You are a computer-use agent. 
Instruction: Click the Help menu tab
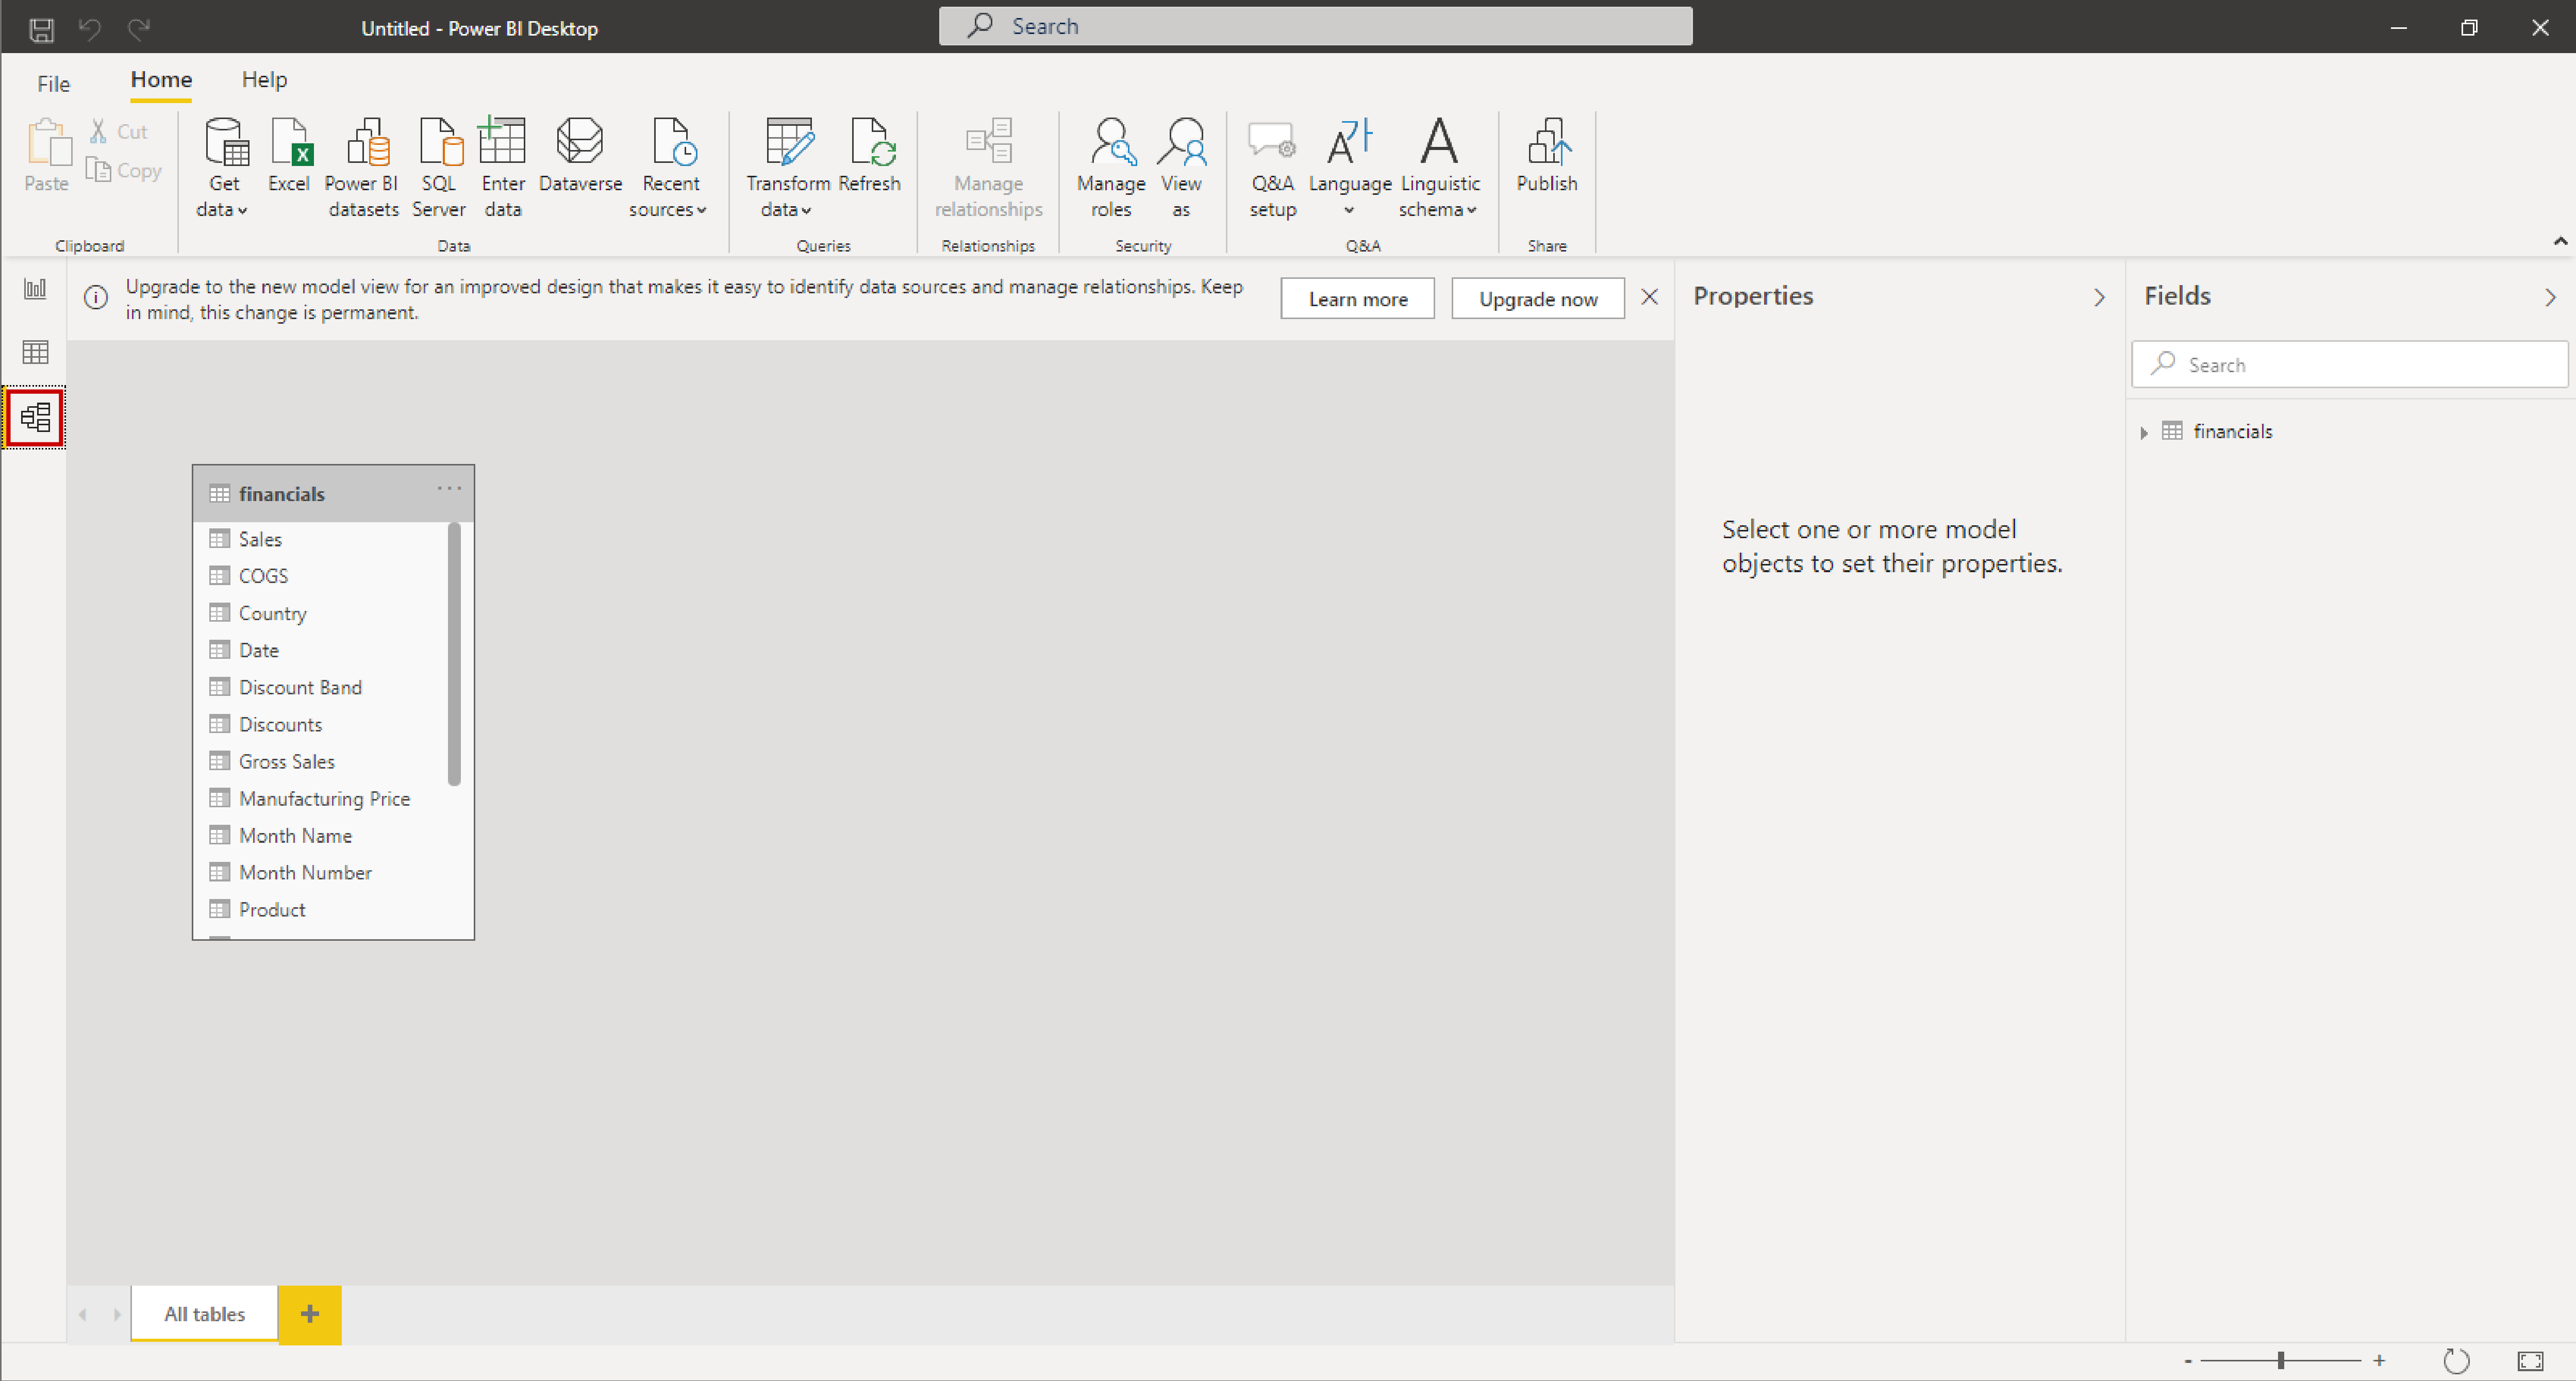(264, 78)
